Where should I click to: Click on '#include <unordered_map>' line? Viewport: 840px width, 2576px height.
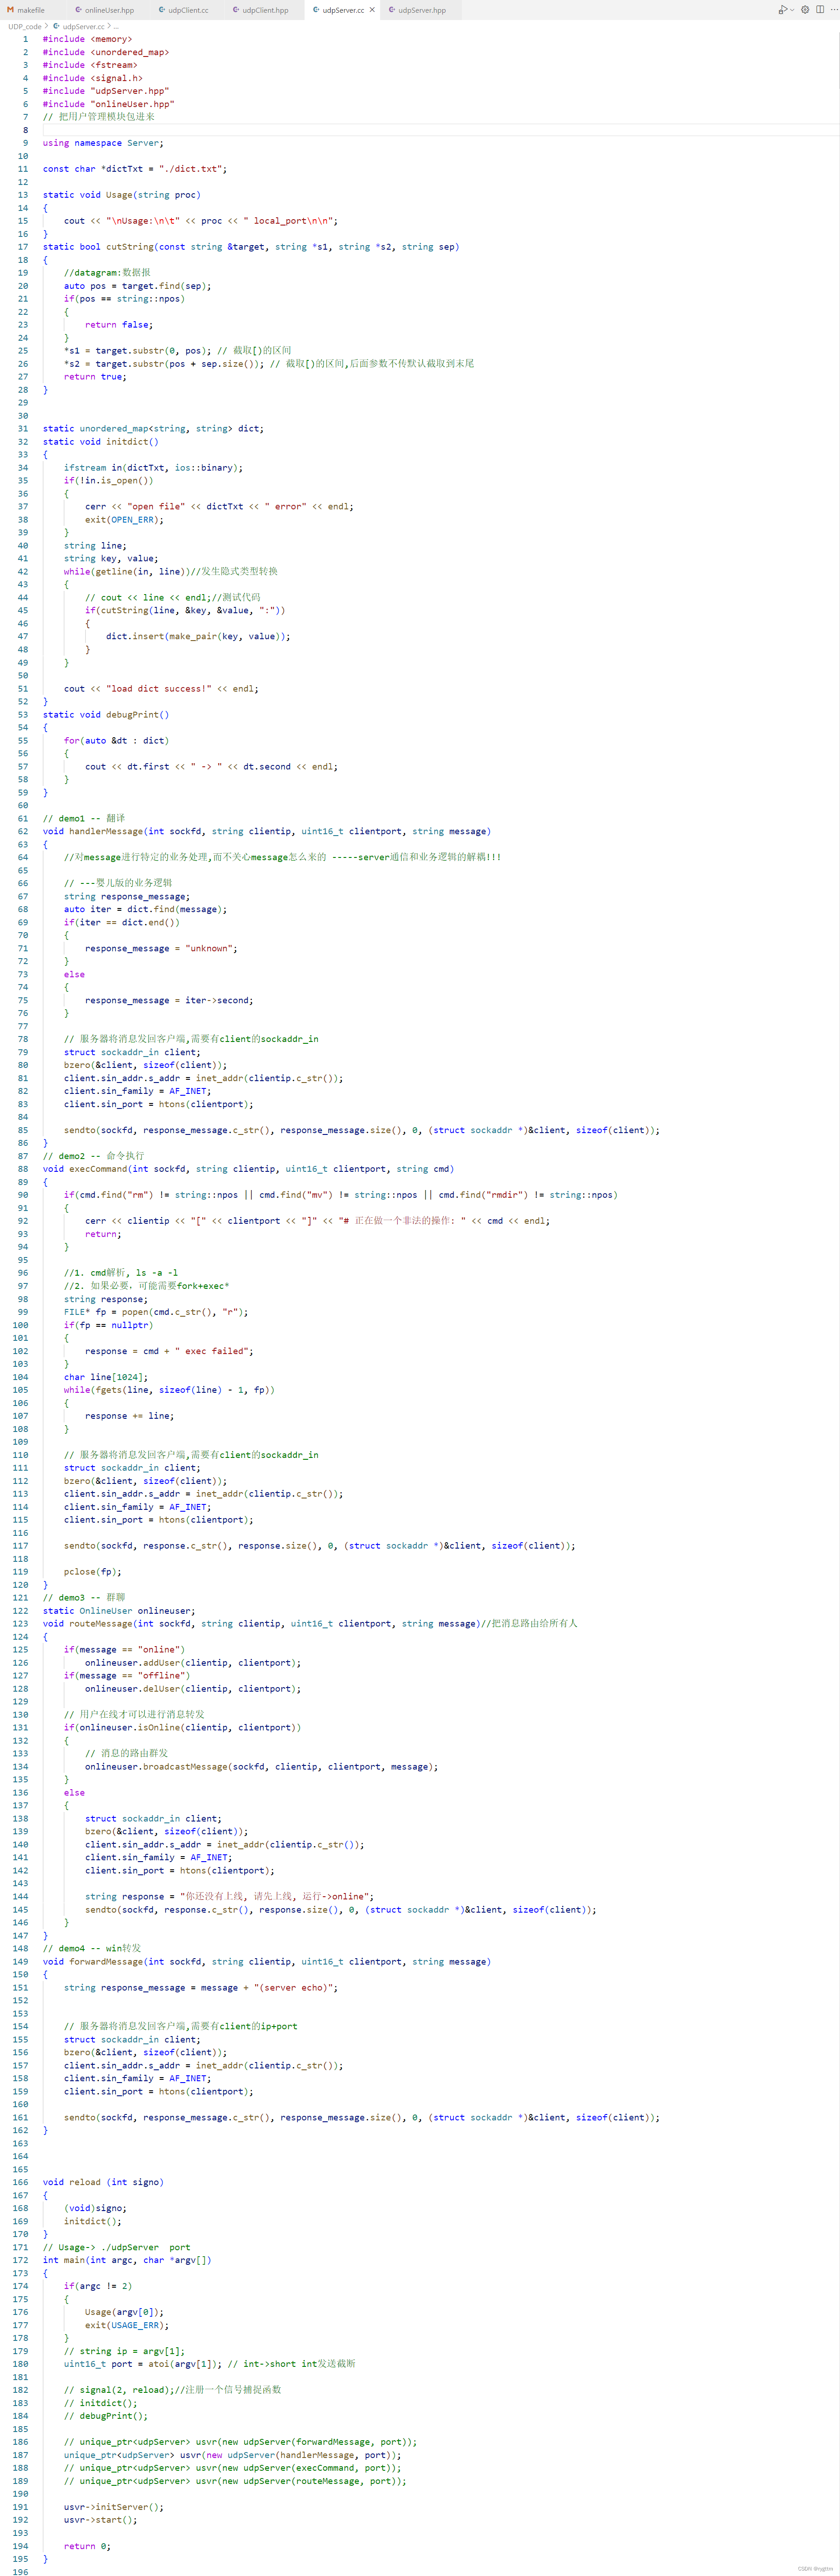106,52
